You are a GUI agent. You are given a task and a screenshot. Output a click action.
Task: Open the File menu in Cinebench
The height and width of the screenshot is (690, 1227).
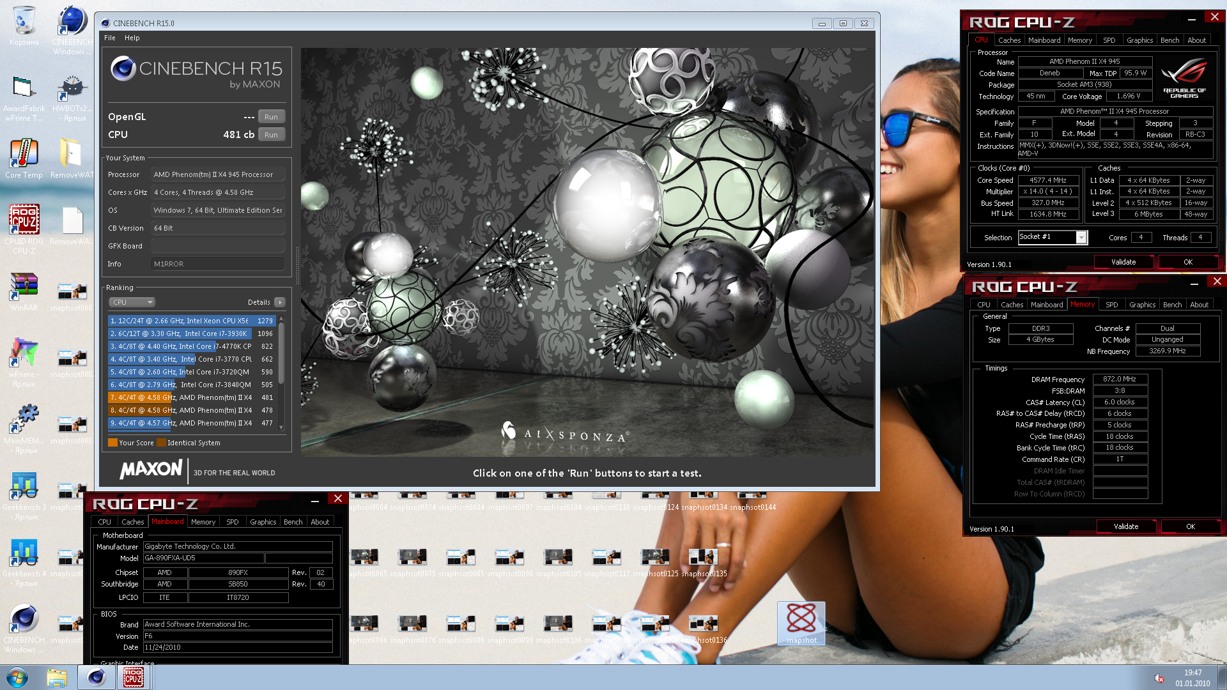[x=110, y=38]
